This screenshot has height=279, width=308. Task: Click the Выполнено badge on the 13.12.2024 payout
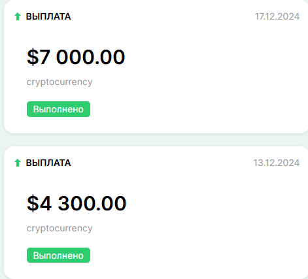(x=58, y=255)
